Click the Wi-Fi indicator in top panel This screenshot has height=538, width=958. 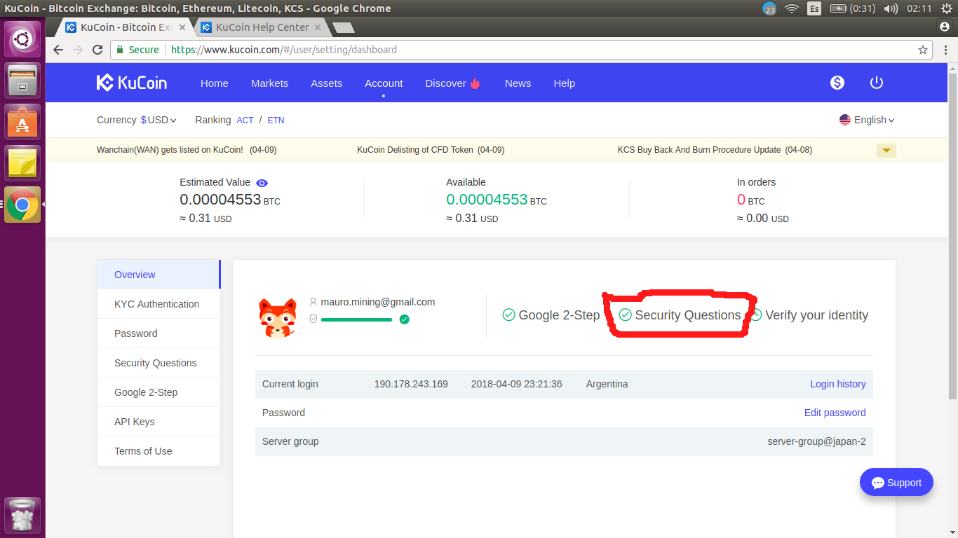[792, 8]
